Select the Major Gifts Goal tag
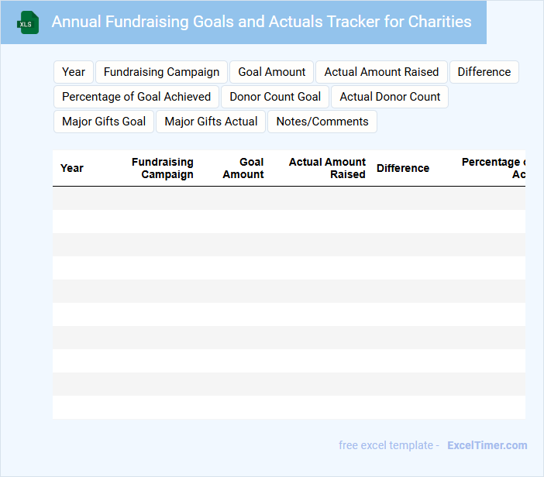This screenshot has height=477, width=544. pyautogui.click(x=104, y=122)
